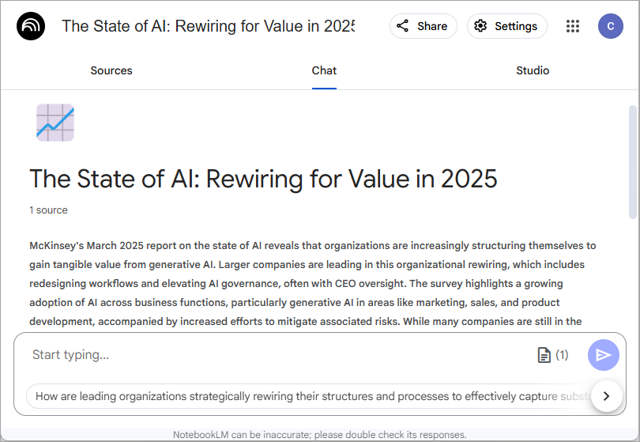
Task: Open notebook Settings
Action: point(507,26)
